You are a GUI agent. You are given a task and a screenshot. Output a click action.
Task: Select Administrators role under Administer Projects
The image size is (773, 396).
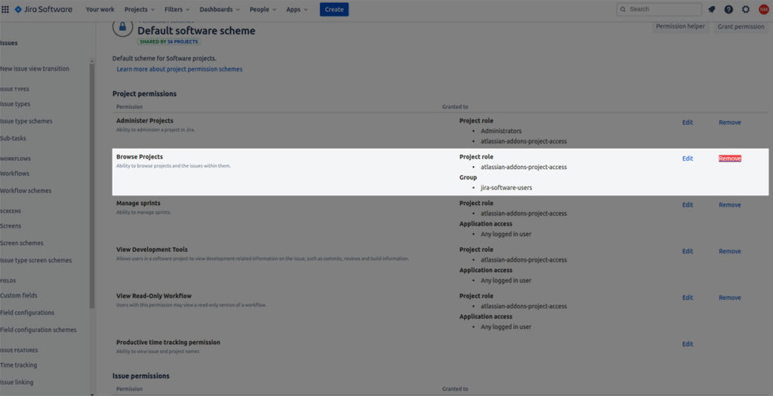[501, 131]
